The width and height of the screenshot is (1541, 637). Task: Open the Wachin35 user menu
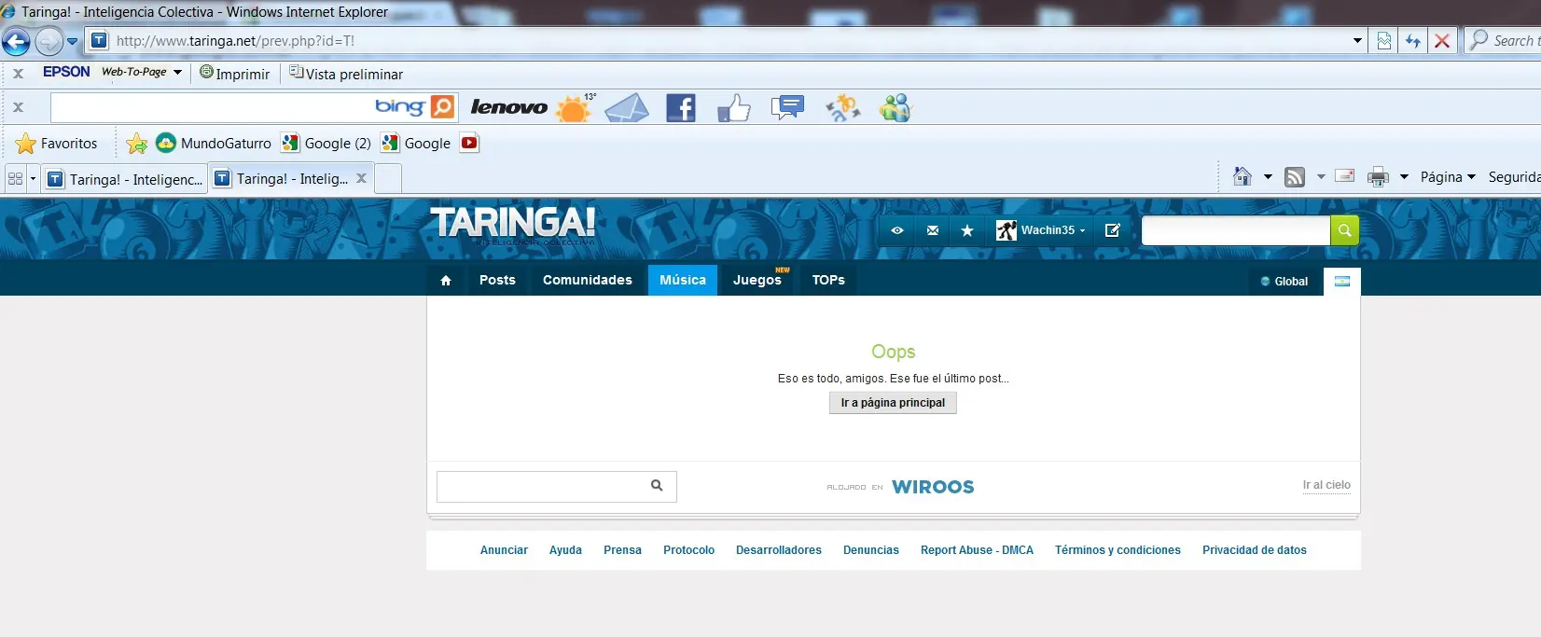tap(1041, 230)
